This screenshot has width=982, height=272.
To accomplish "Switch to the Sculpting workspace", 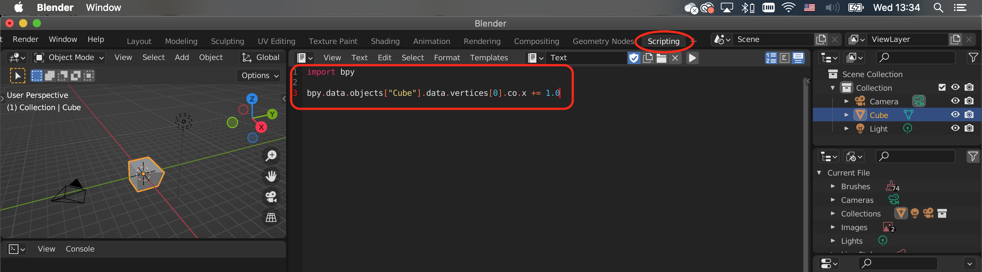I will click(227, 41).
